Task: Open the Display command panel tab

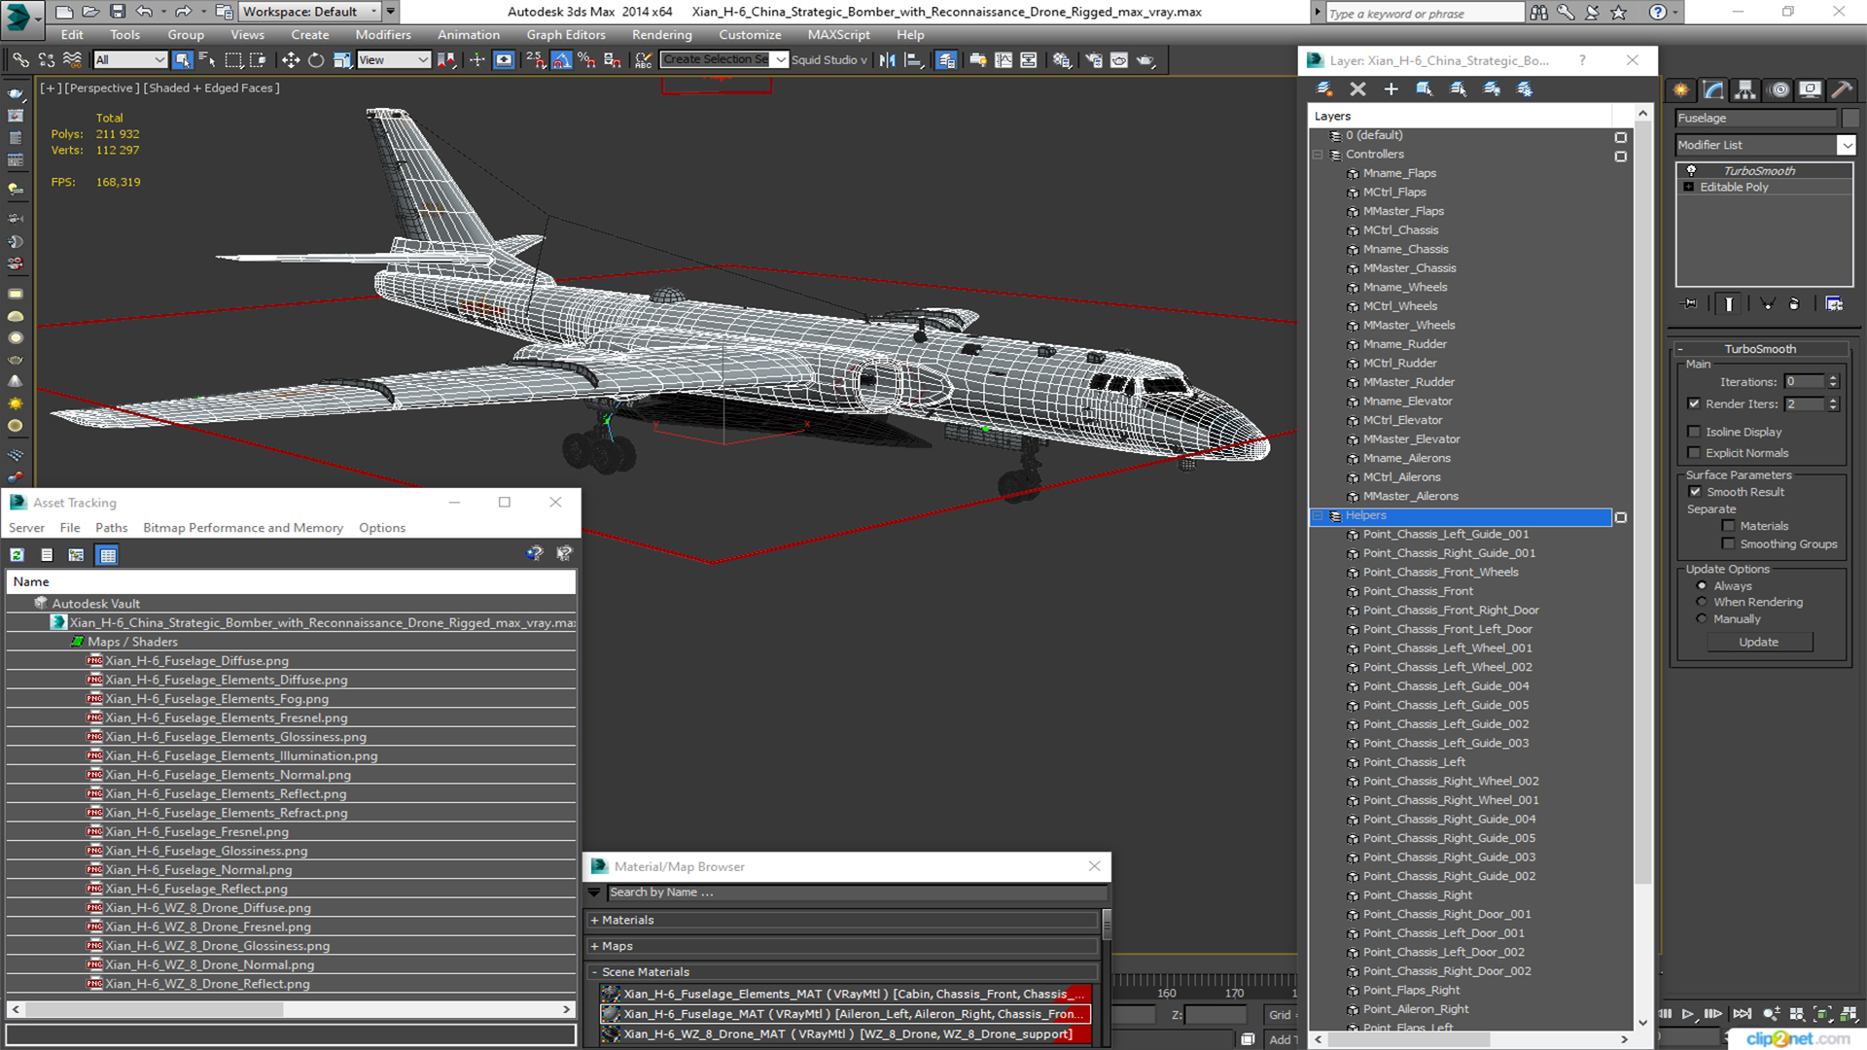Action: pyautogui.click(x=1810, y=89)
